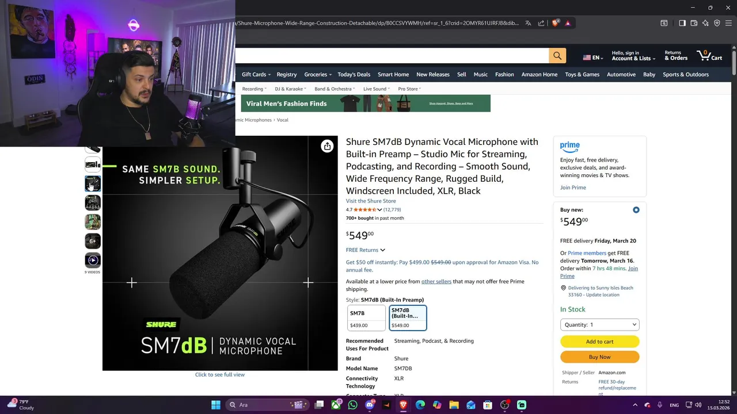Open Xbox app from taskbar
The width and height of the screenshot is (737, 414).
[336, 405]
